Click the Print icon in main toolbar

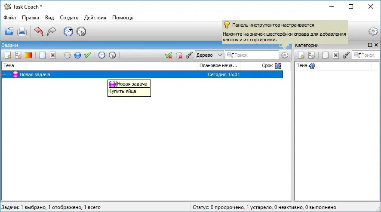[x=22, y=31]
